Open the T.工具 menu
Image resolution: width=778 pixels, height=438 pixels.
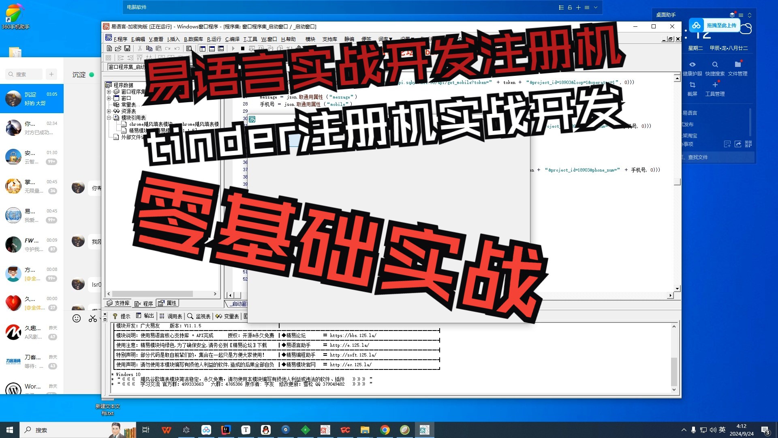coord(250,39)
